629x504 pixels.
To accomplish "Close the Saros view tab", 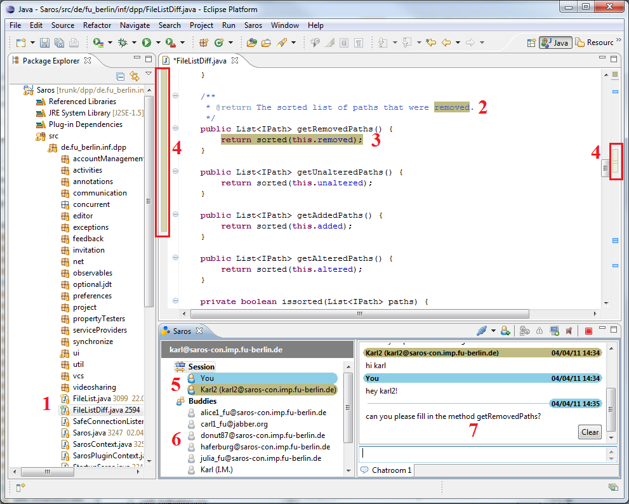I will point(199,331).
